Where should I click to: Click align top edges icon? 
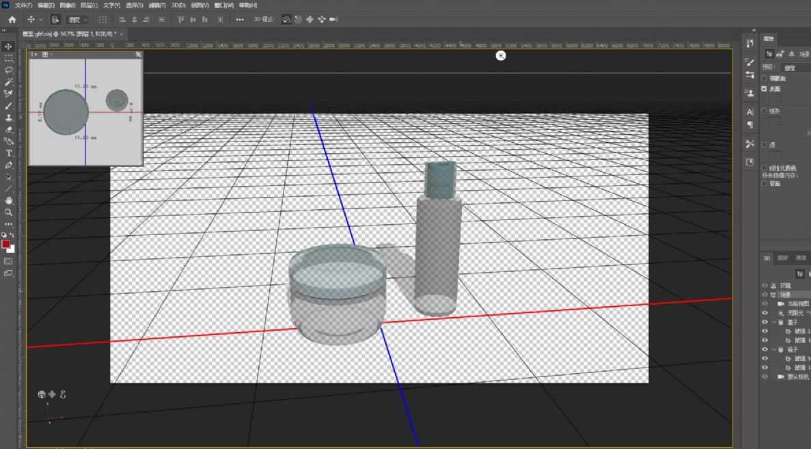click(181, 20)
